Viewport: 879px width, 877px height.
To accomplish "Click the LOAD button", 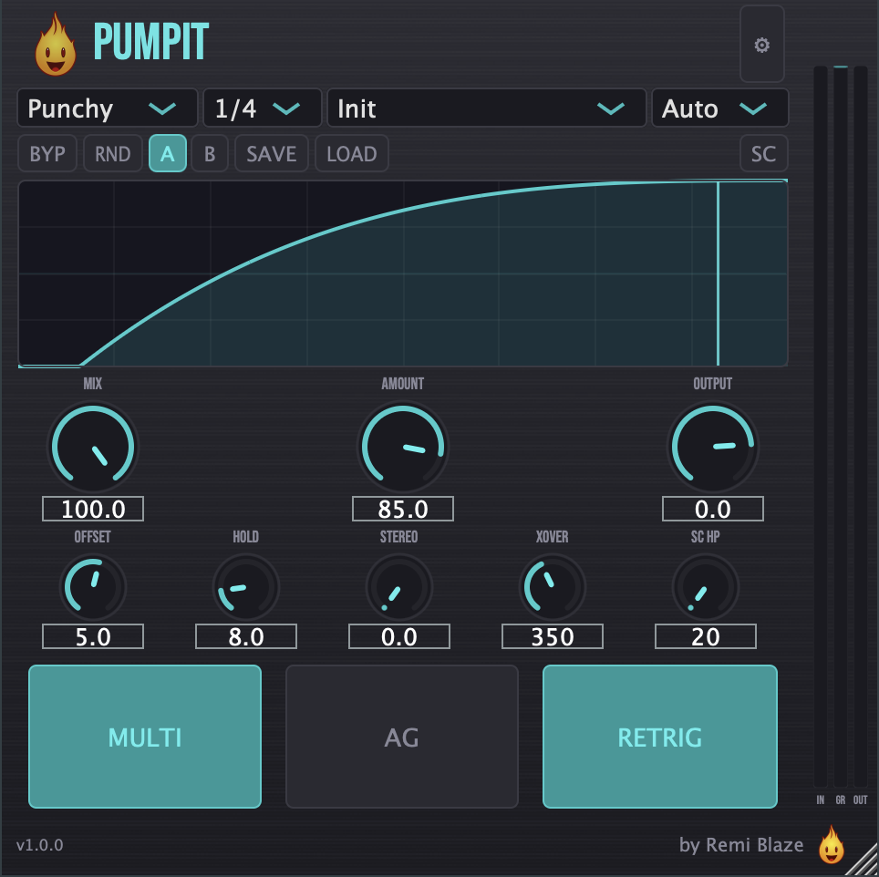I will [x=351, y=153].
